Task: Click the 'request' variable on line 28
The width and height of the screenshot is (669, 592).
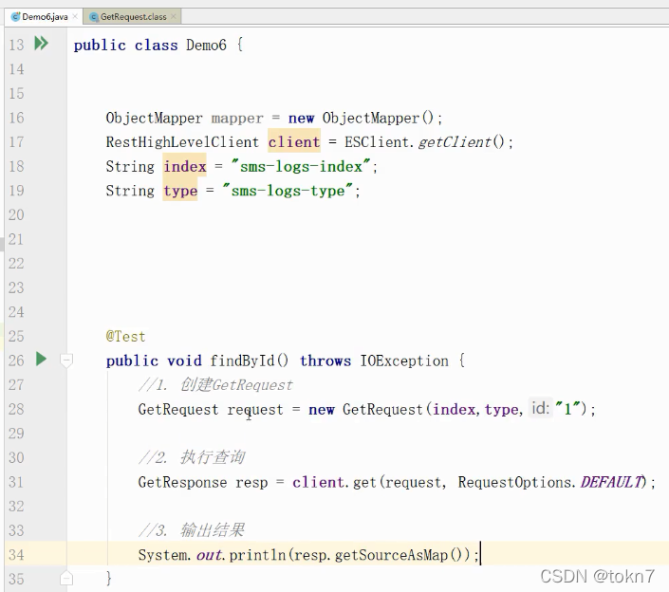Action: [255, 410]
